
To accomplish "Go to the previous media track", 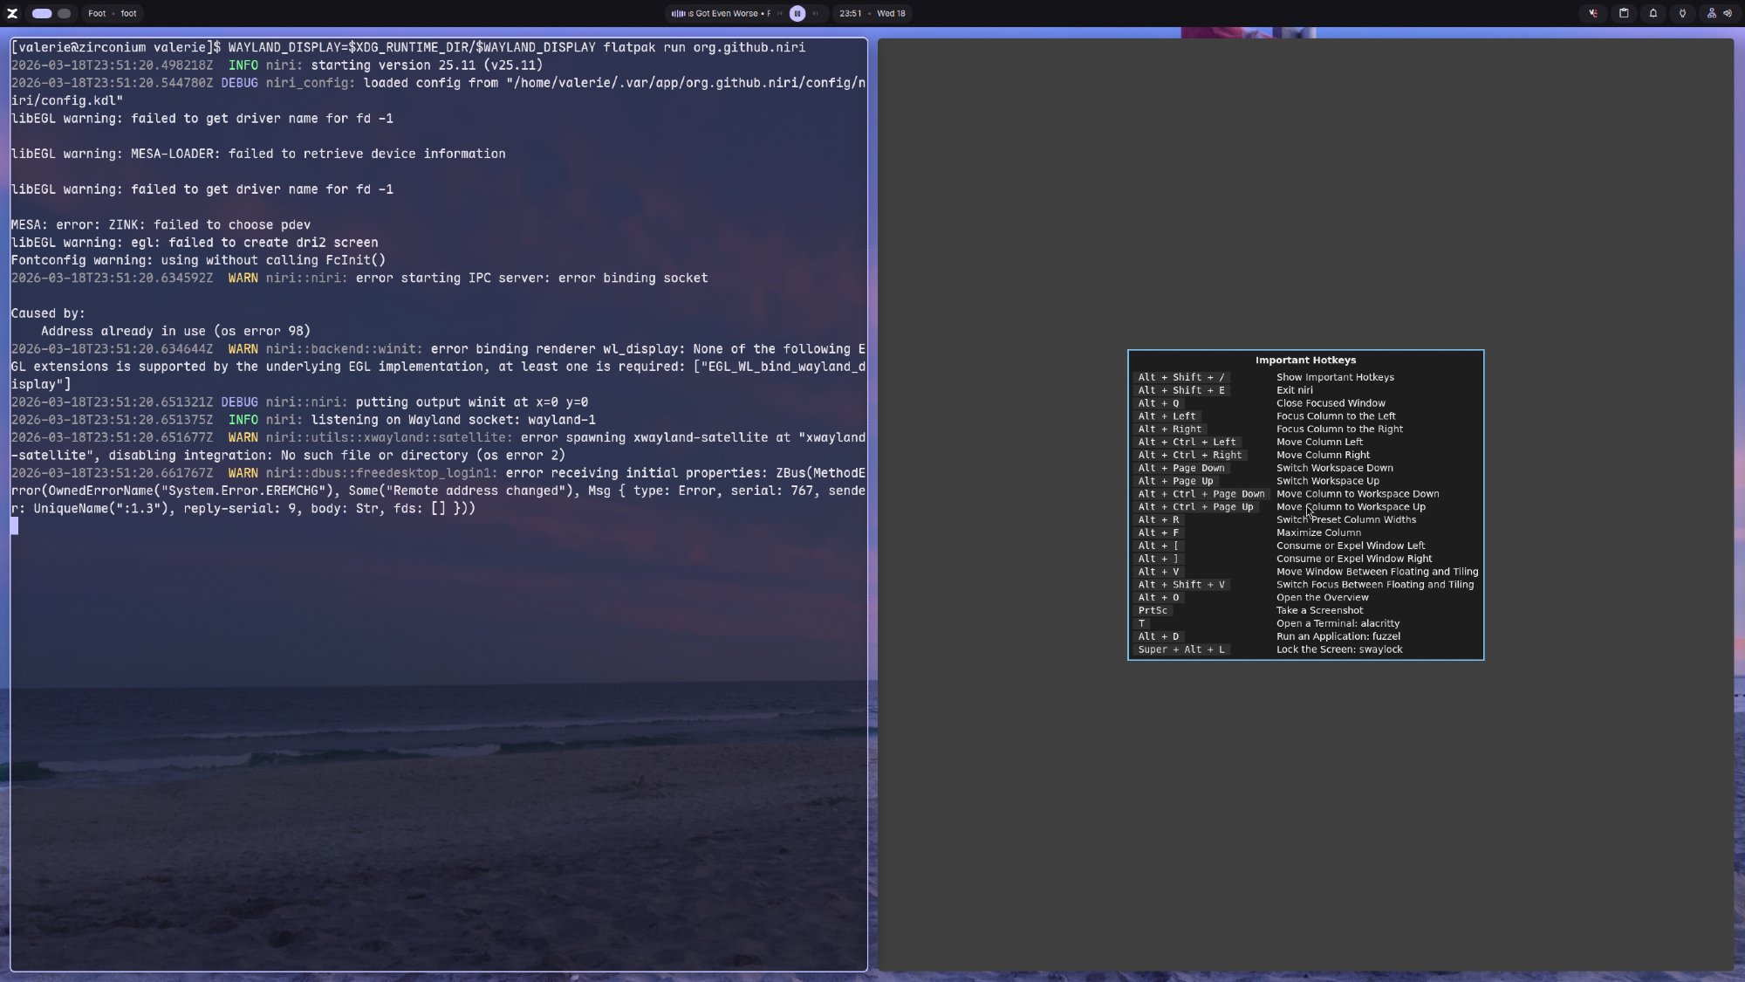I will pos(780,13).
